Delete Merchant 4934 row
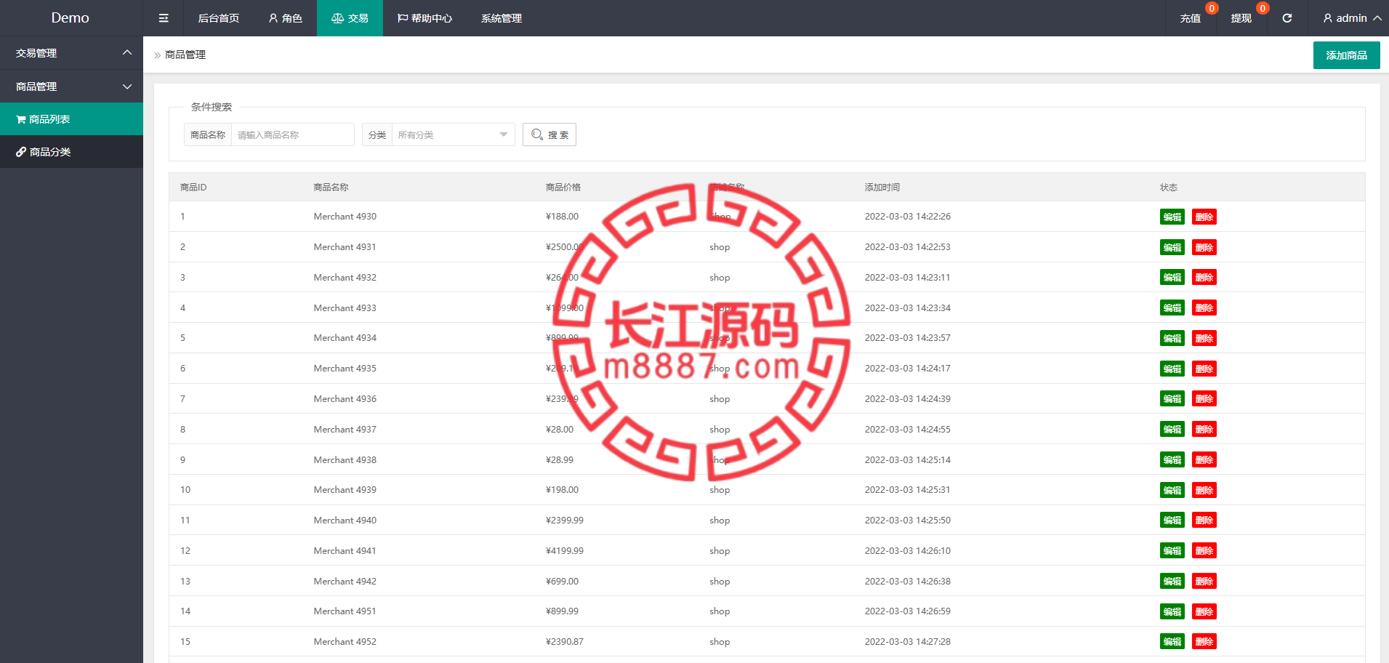The image size is (1389, 663). pos(1204,338)
